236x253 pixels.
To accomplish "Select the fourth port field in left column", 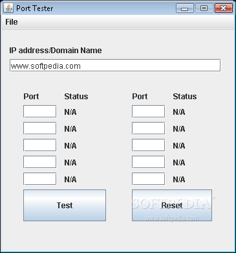I will click(40, 162).
